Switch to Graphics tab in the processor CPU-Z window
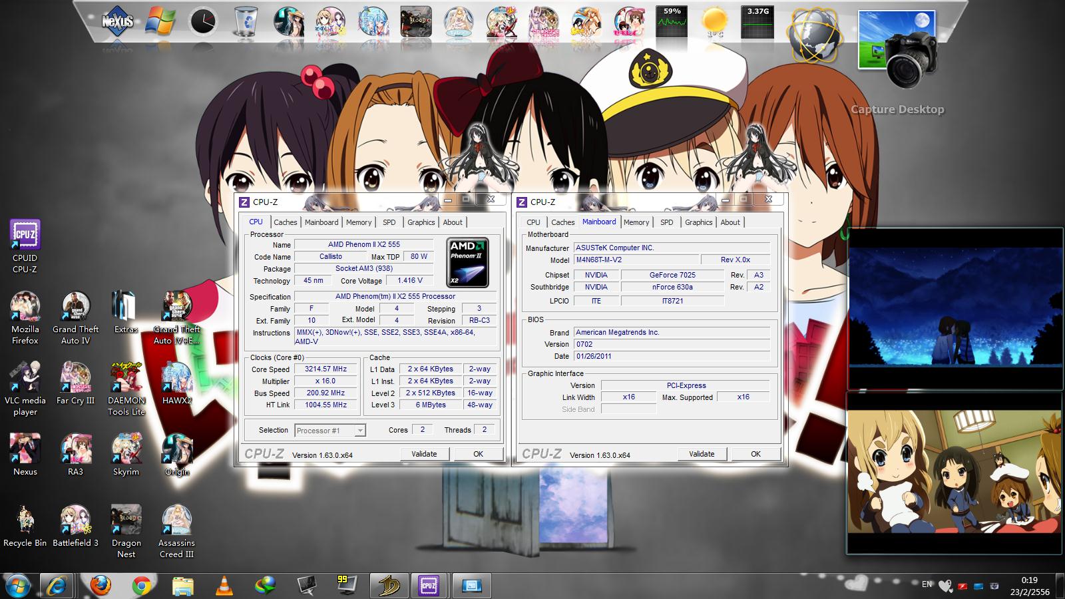Screen dimensions: 1065x599 pos(421,222)
